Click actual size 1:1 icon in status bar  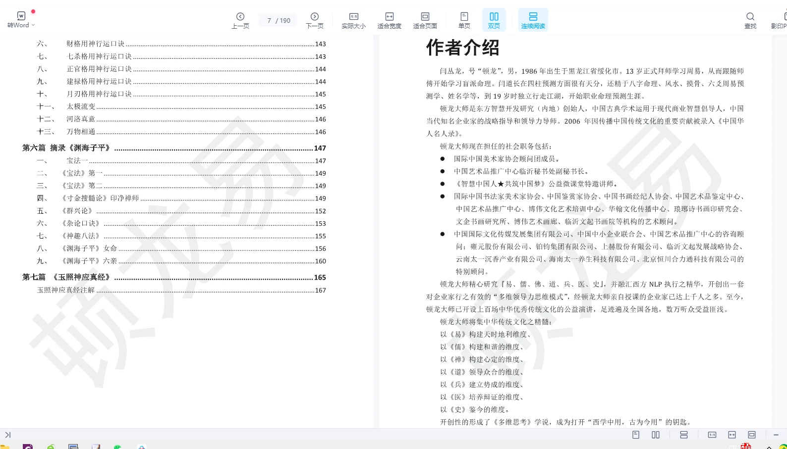(x=712, y=435)
